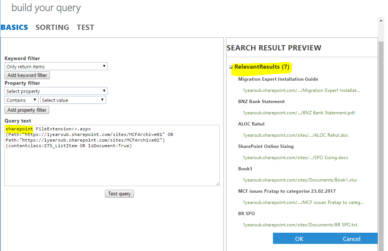Open the Select property dropdown
This screenshot has height=251, width=388.
click(x=55, y=91)
